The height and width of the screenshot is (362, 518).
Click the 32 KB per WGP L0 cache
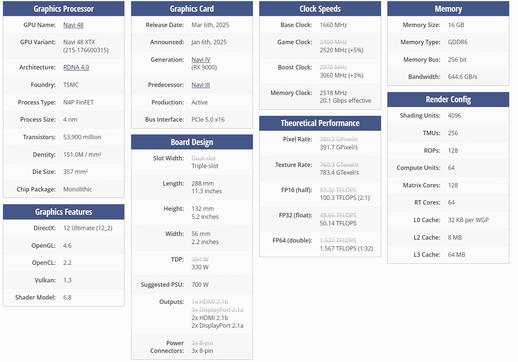(x=468, y=220)
